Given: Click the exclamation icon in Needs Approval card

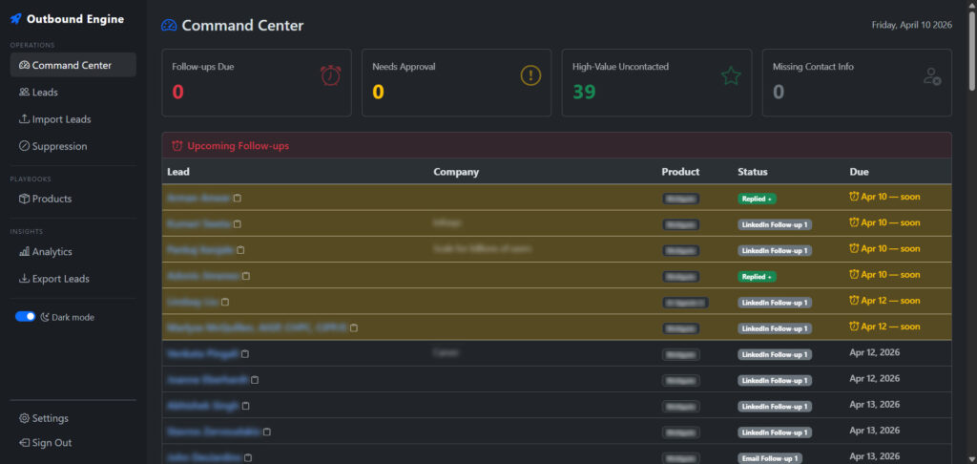Looking at the screenshot, I should (530, 75).
